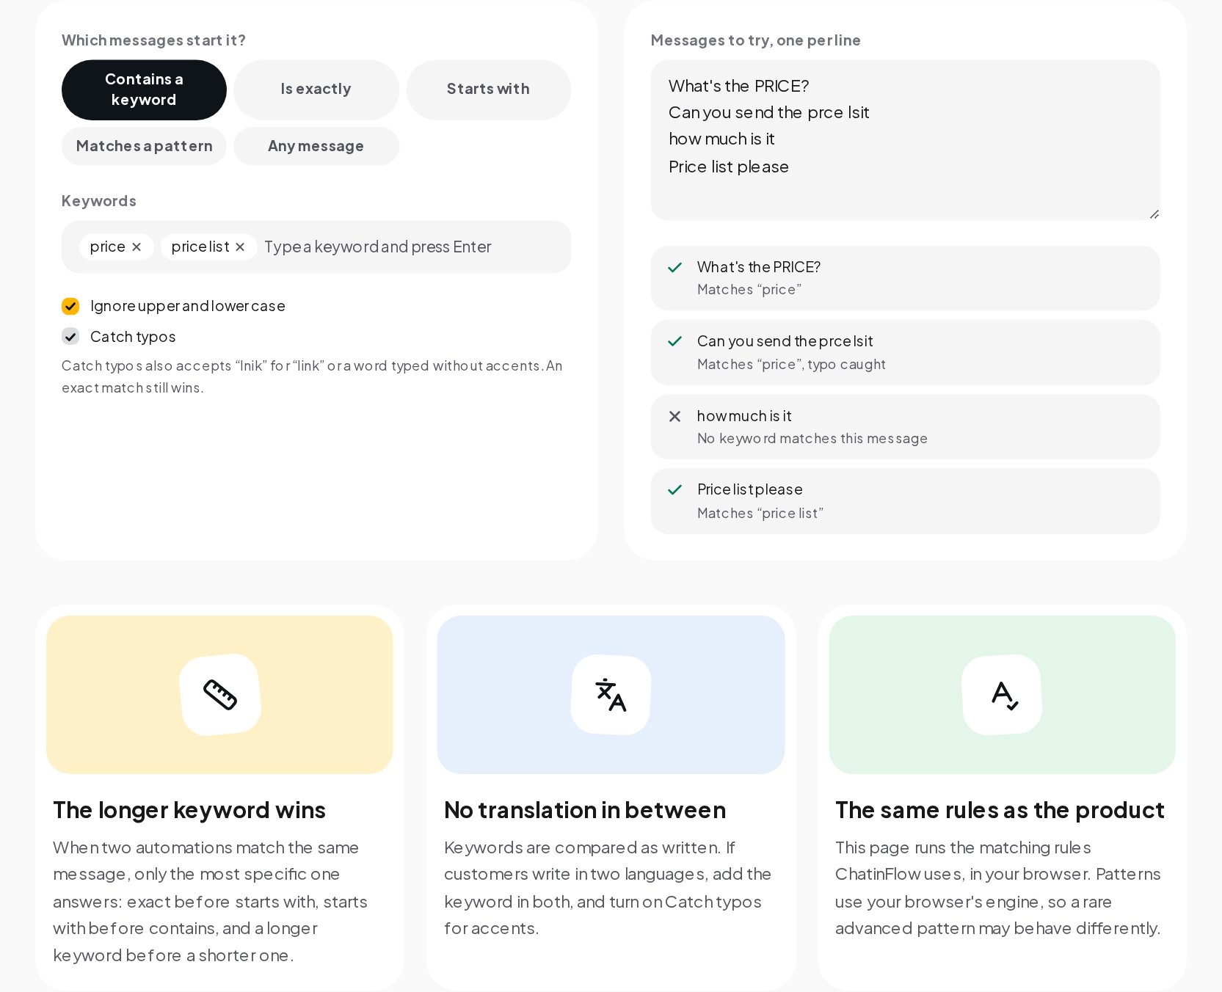The image size is (1222, 992).
Task: Click the Catch typos helper description text
Action: point(312,376)
